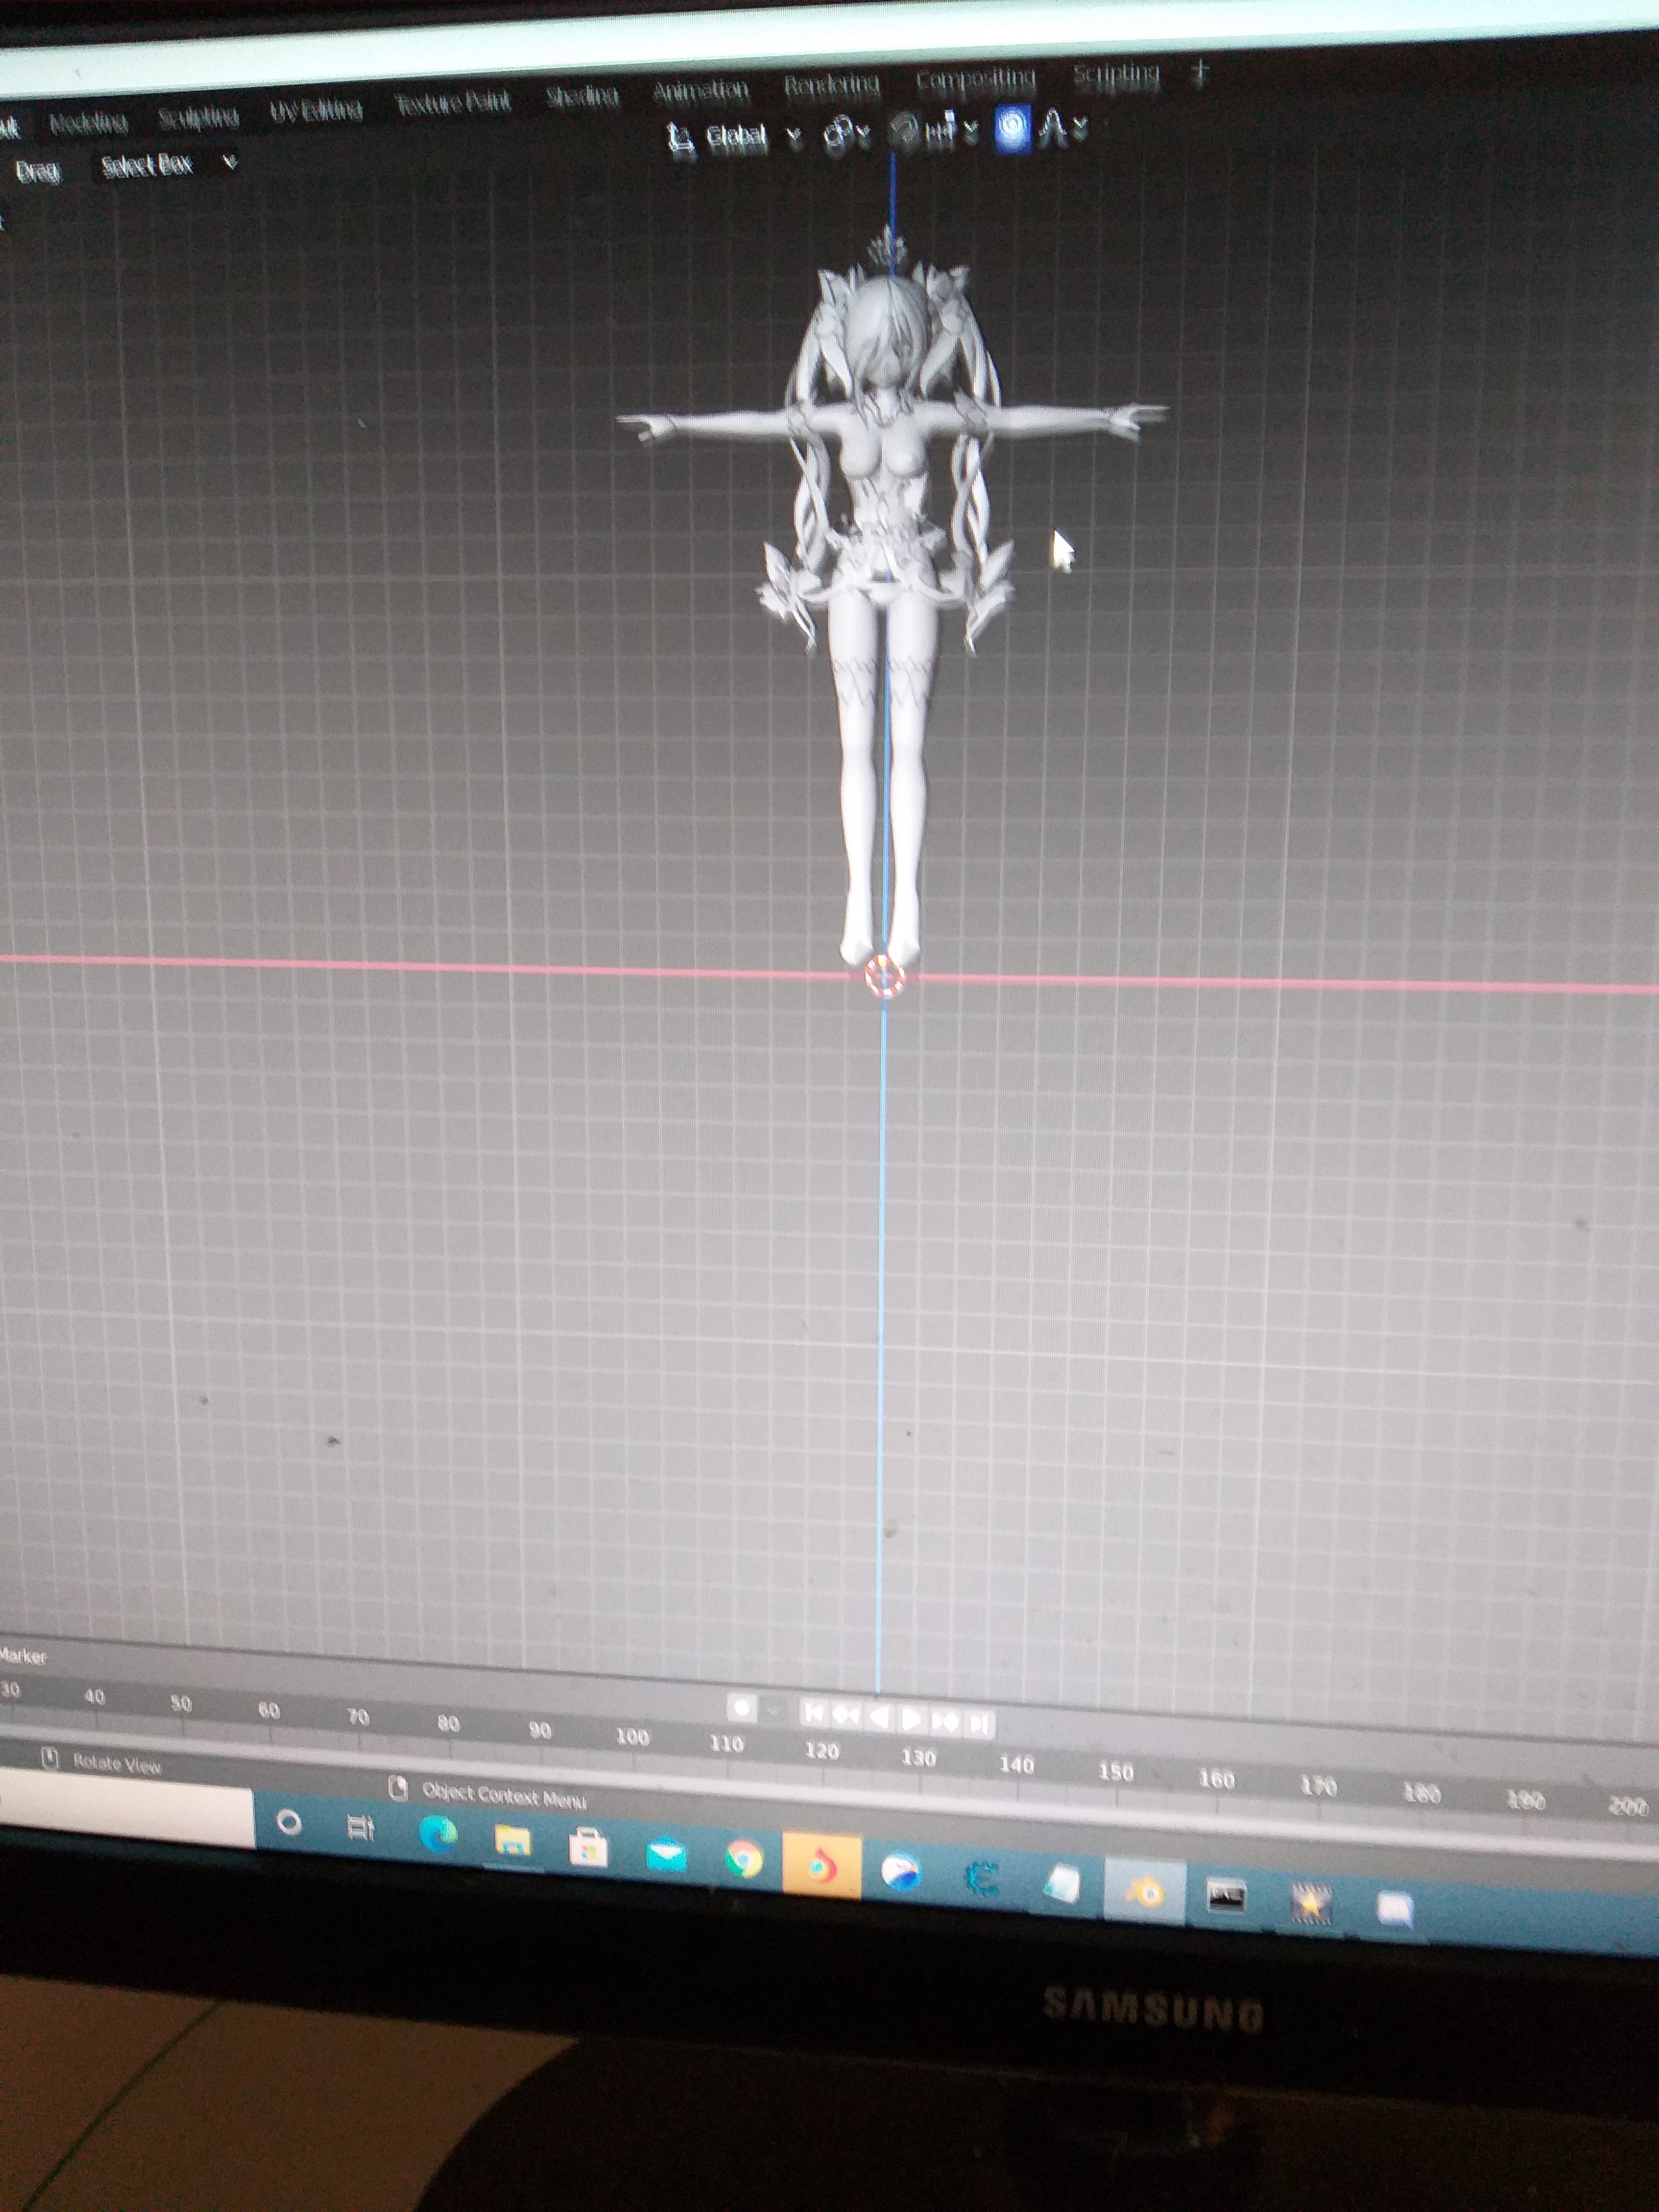Viewport: 1659px width, 2212px height.
Task: Jump to the previous keyframe
Action: coord(846,1716)
